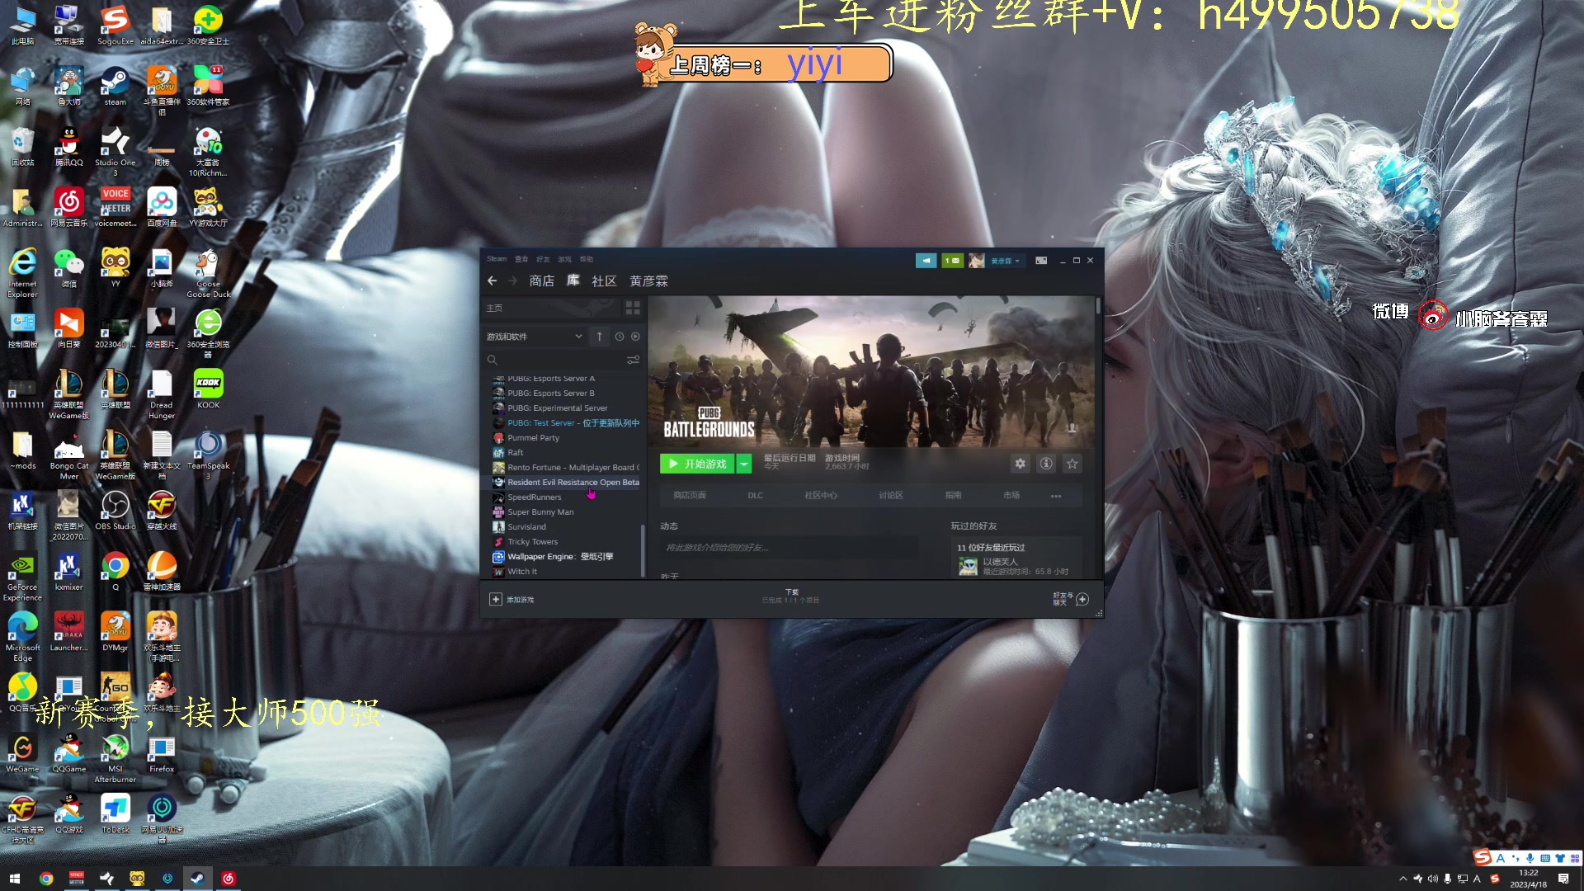The image size is (1584, 891).
Task: Select Wallpaper Engine in library list
Action: 560,557
